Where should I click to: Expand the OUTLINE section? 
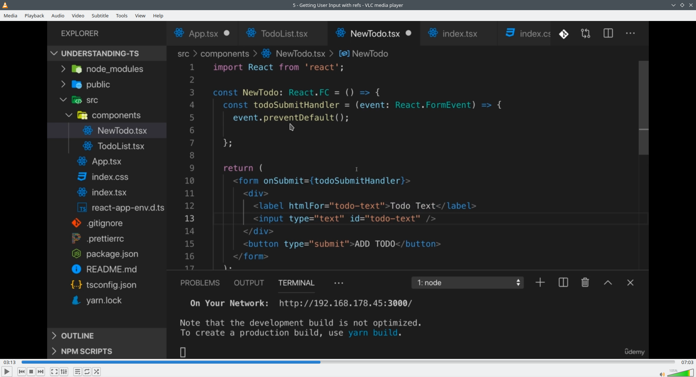[107, 336]
